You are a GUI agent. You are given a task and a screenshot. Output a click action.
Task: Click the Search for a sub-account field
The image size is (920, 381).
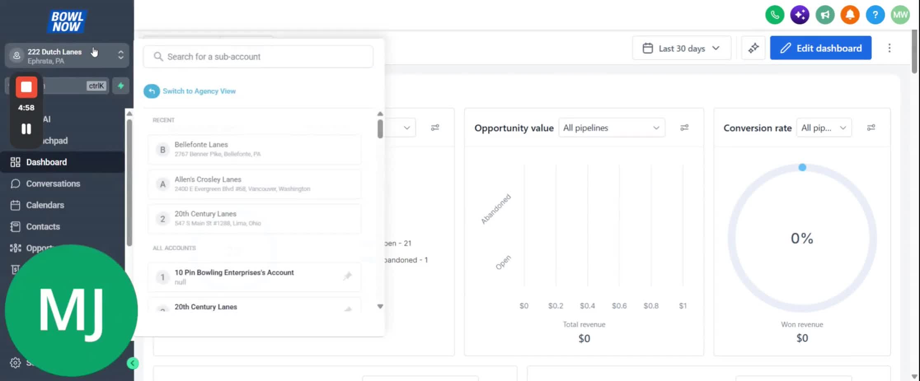coord(258,57)
